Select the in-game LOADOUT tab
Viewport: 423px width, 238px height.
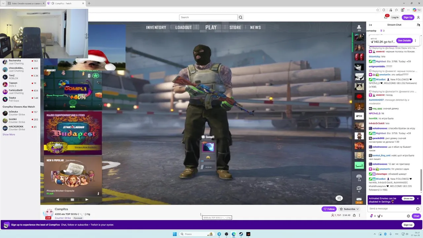pos(183,27)
